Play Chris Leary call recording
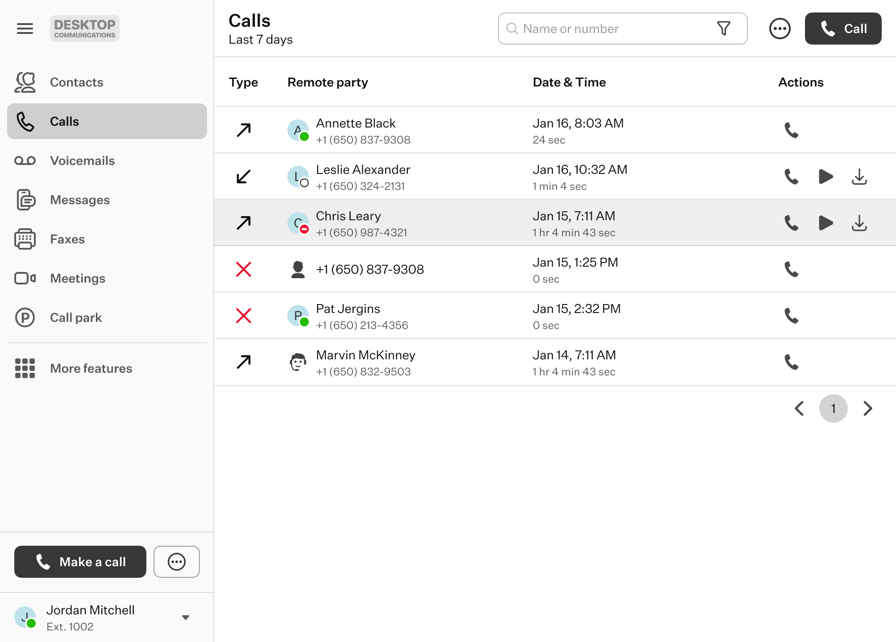This screenshot has height=642, width=896. point(825,223)
